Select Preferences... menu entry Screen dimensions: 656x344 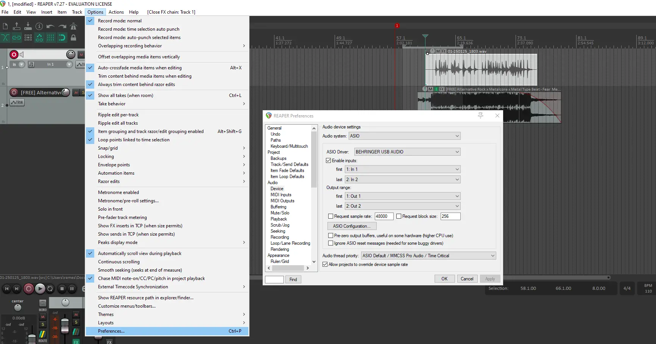167,331
